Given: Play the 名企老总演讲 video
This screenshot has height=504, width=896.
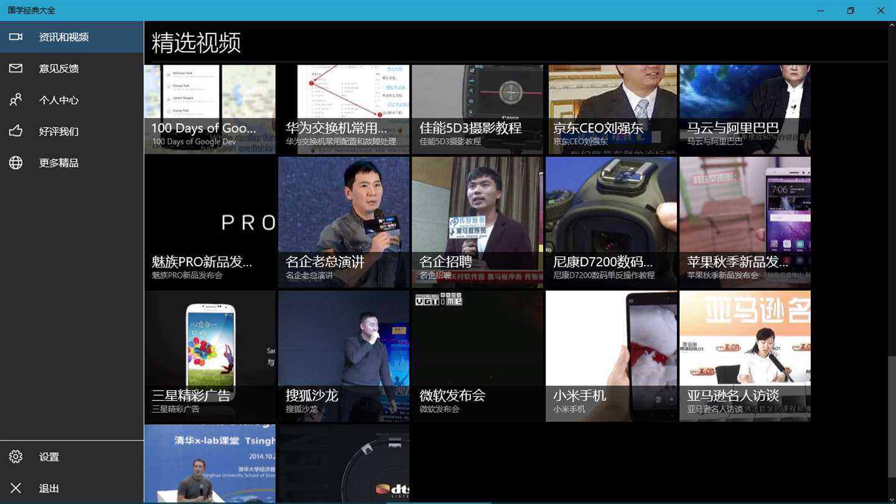Looking at the screenshot, I should [x=343, y=222].
